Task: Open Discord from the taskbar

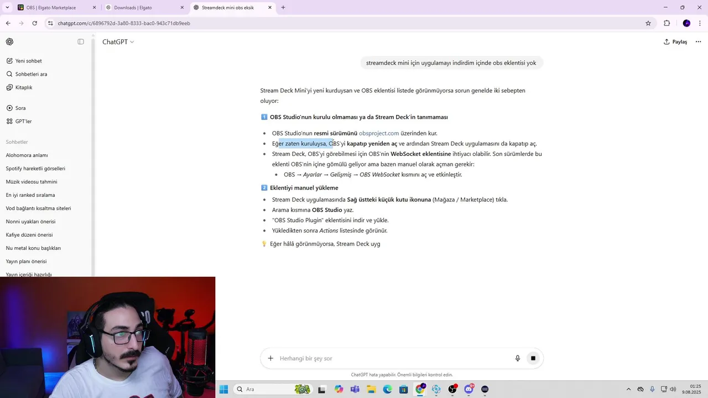Action: click(469, 389)
